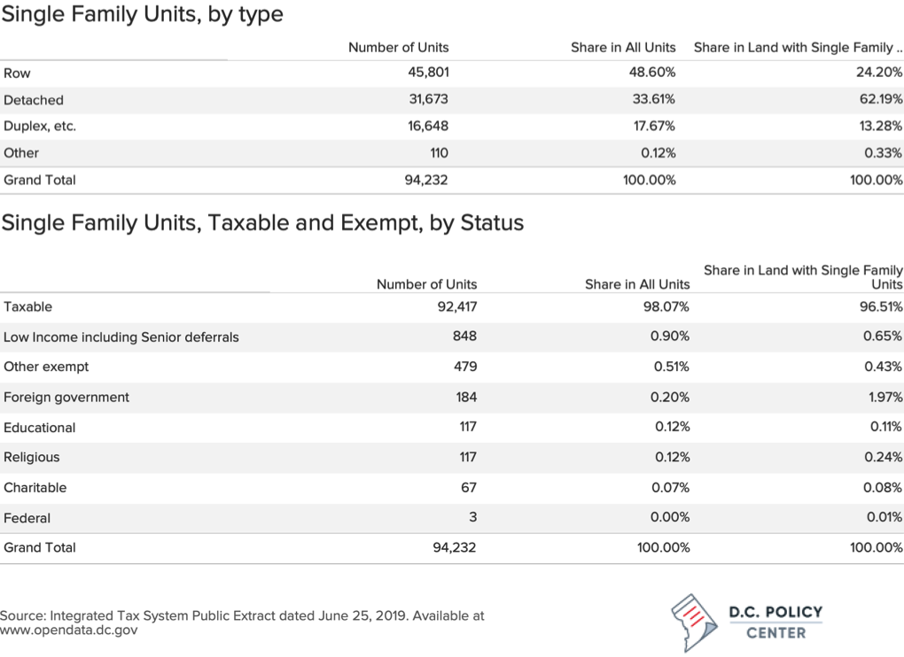Click the 'Duplex, etc.' row label
The image size is (904, 657).
pos(40,126)
